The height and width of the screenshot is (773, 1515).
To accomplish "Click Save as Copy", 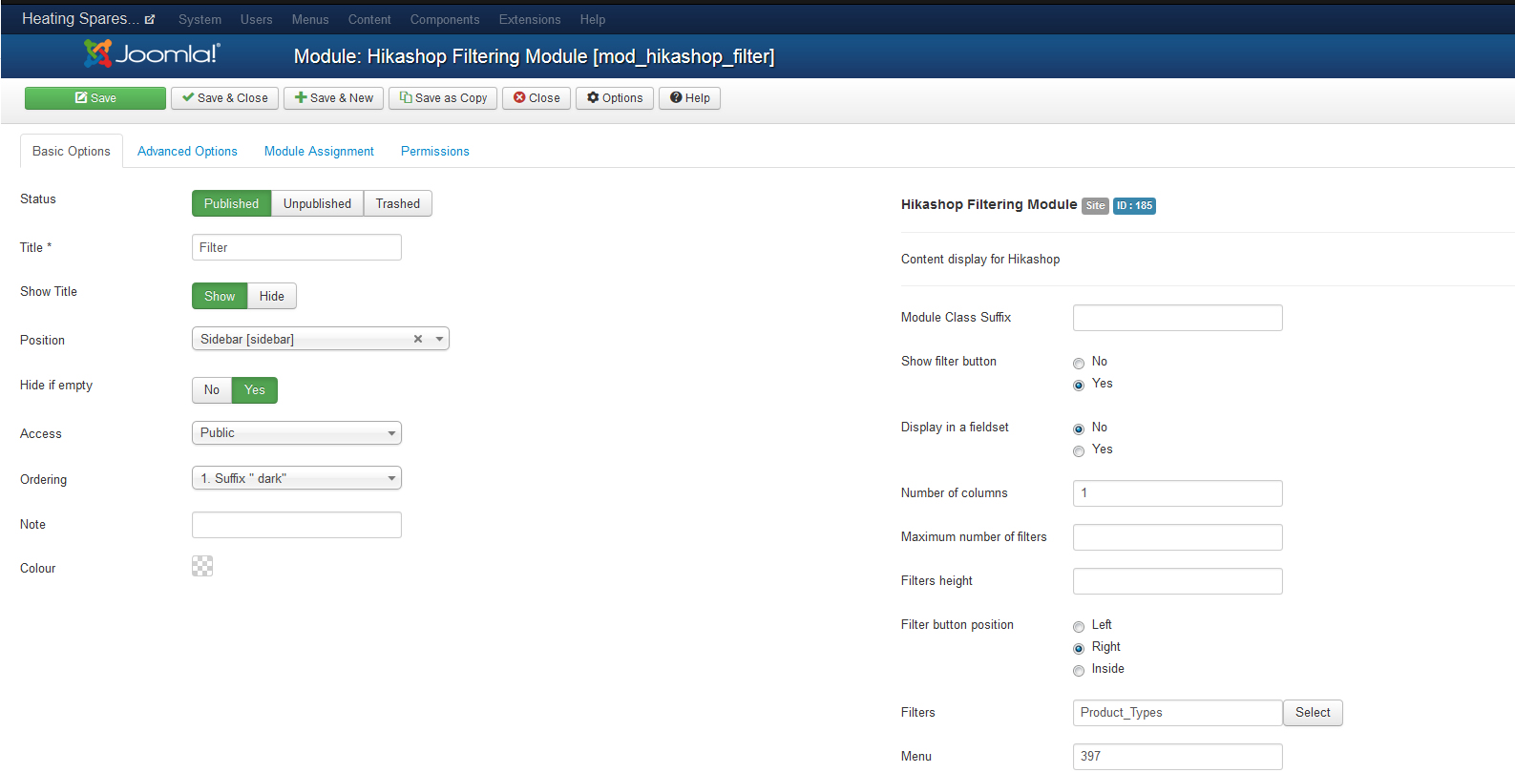I will [x=443, y=98].
